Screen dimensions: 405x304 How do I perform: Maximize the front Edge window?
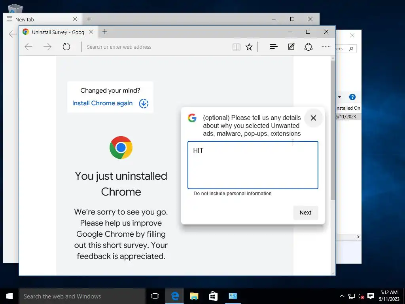tap(308, 32)
